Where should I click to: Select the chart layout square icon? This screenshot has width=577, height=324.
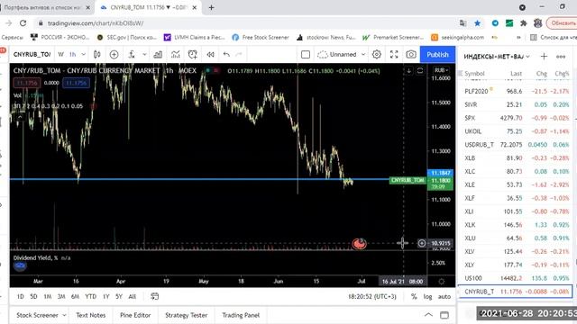point(306,54)
